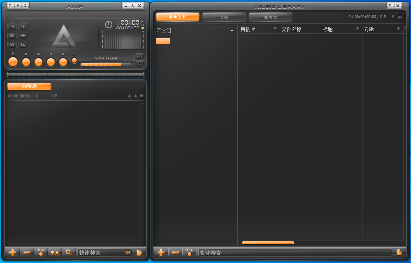Remove library items with minus button
The height and width of the screenshot is (263, 411).
pos(175,253)
